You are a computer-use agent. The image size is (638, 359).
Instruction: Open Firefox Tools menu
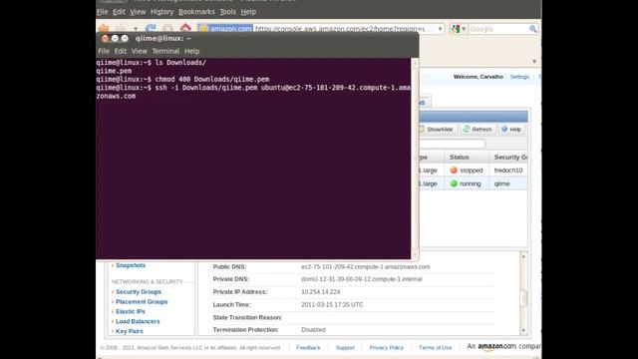(x=228, y=12)
